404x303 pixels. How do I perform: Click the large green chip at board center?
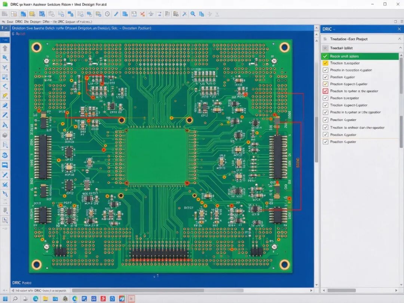point(157,157)
